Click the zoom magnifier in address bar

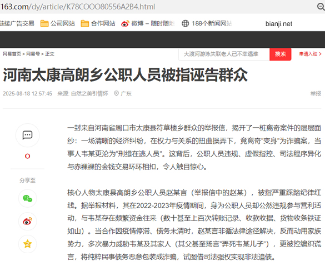[x=321, y=7]
